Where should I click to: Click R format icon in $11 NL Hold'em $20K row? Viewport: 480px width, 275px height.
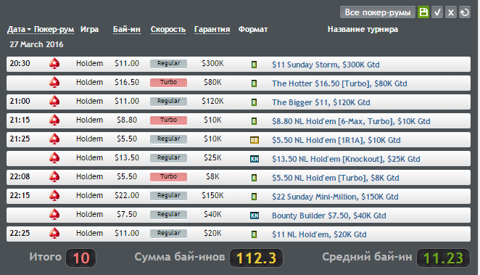[254, 234]
